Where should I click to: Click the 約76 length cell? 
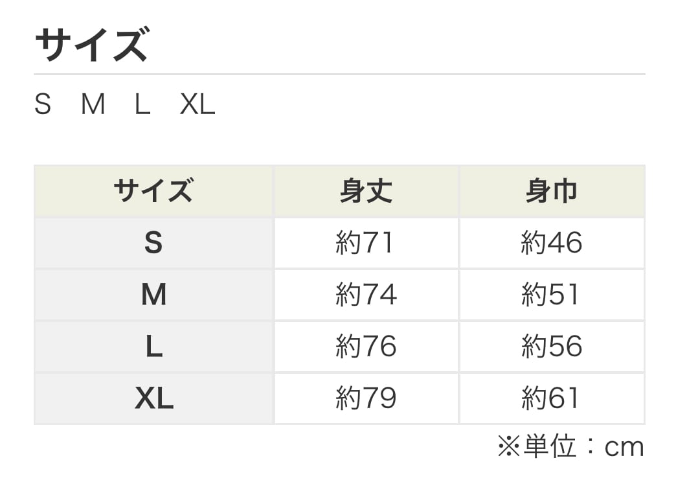click(366, 347)
